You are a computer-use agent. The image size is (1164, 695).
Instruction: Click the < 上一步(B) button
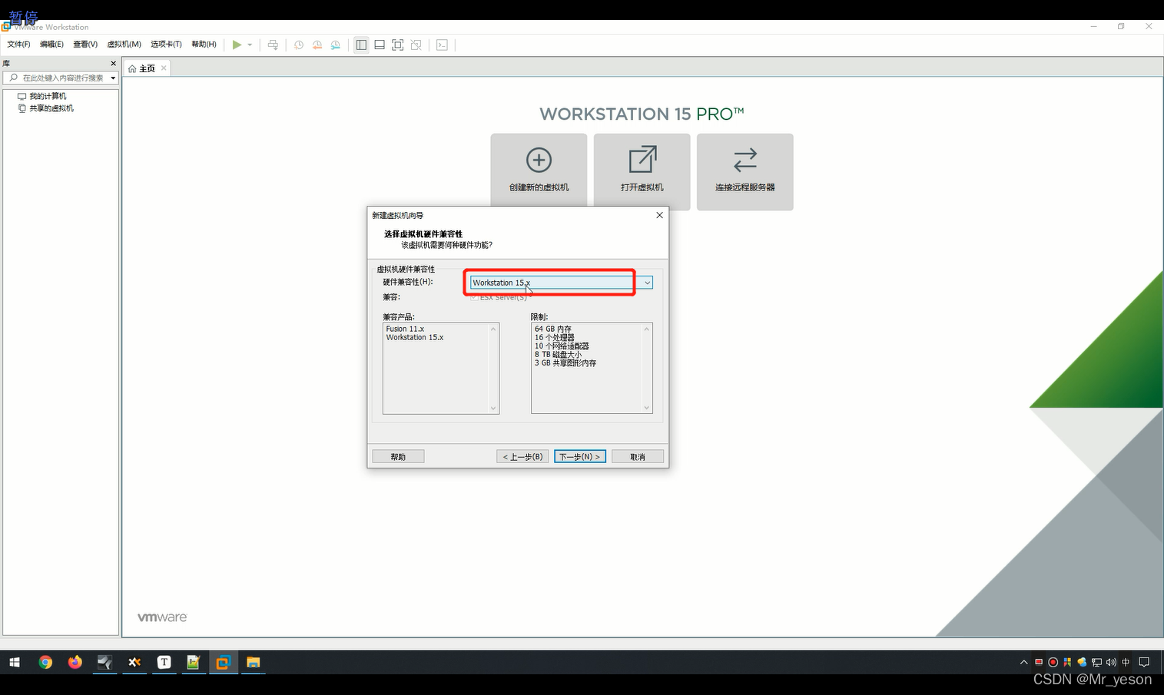522,456
